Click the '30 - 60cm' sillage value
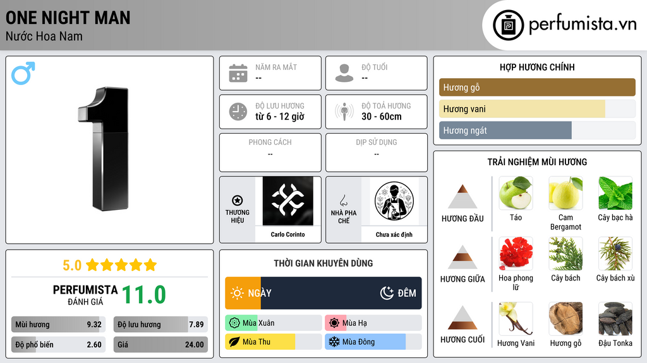The height and width of the screenshot is (363, 647). pos(382,117)
